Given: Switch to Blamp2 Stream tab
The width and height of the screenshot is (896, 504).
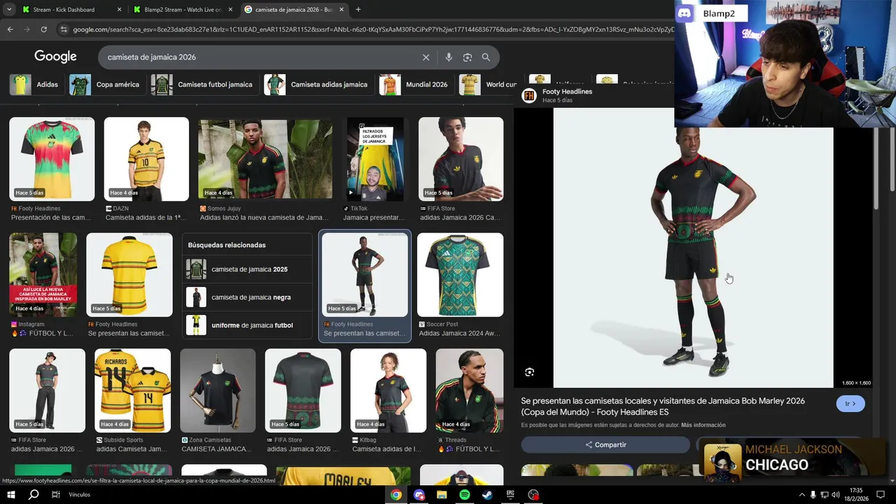Looking at the screenshot, I should [183, 10].
